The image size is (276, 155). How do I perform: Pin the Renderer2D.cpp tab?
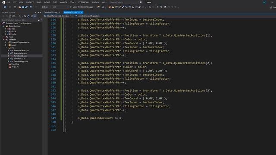click(x=79, y=12)
